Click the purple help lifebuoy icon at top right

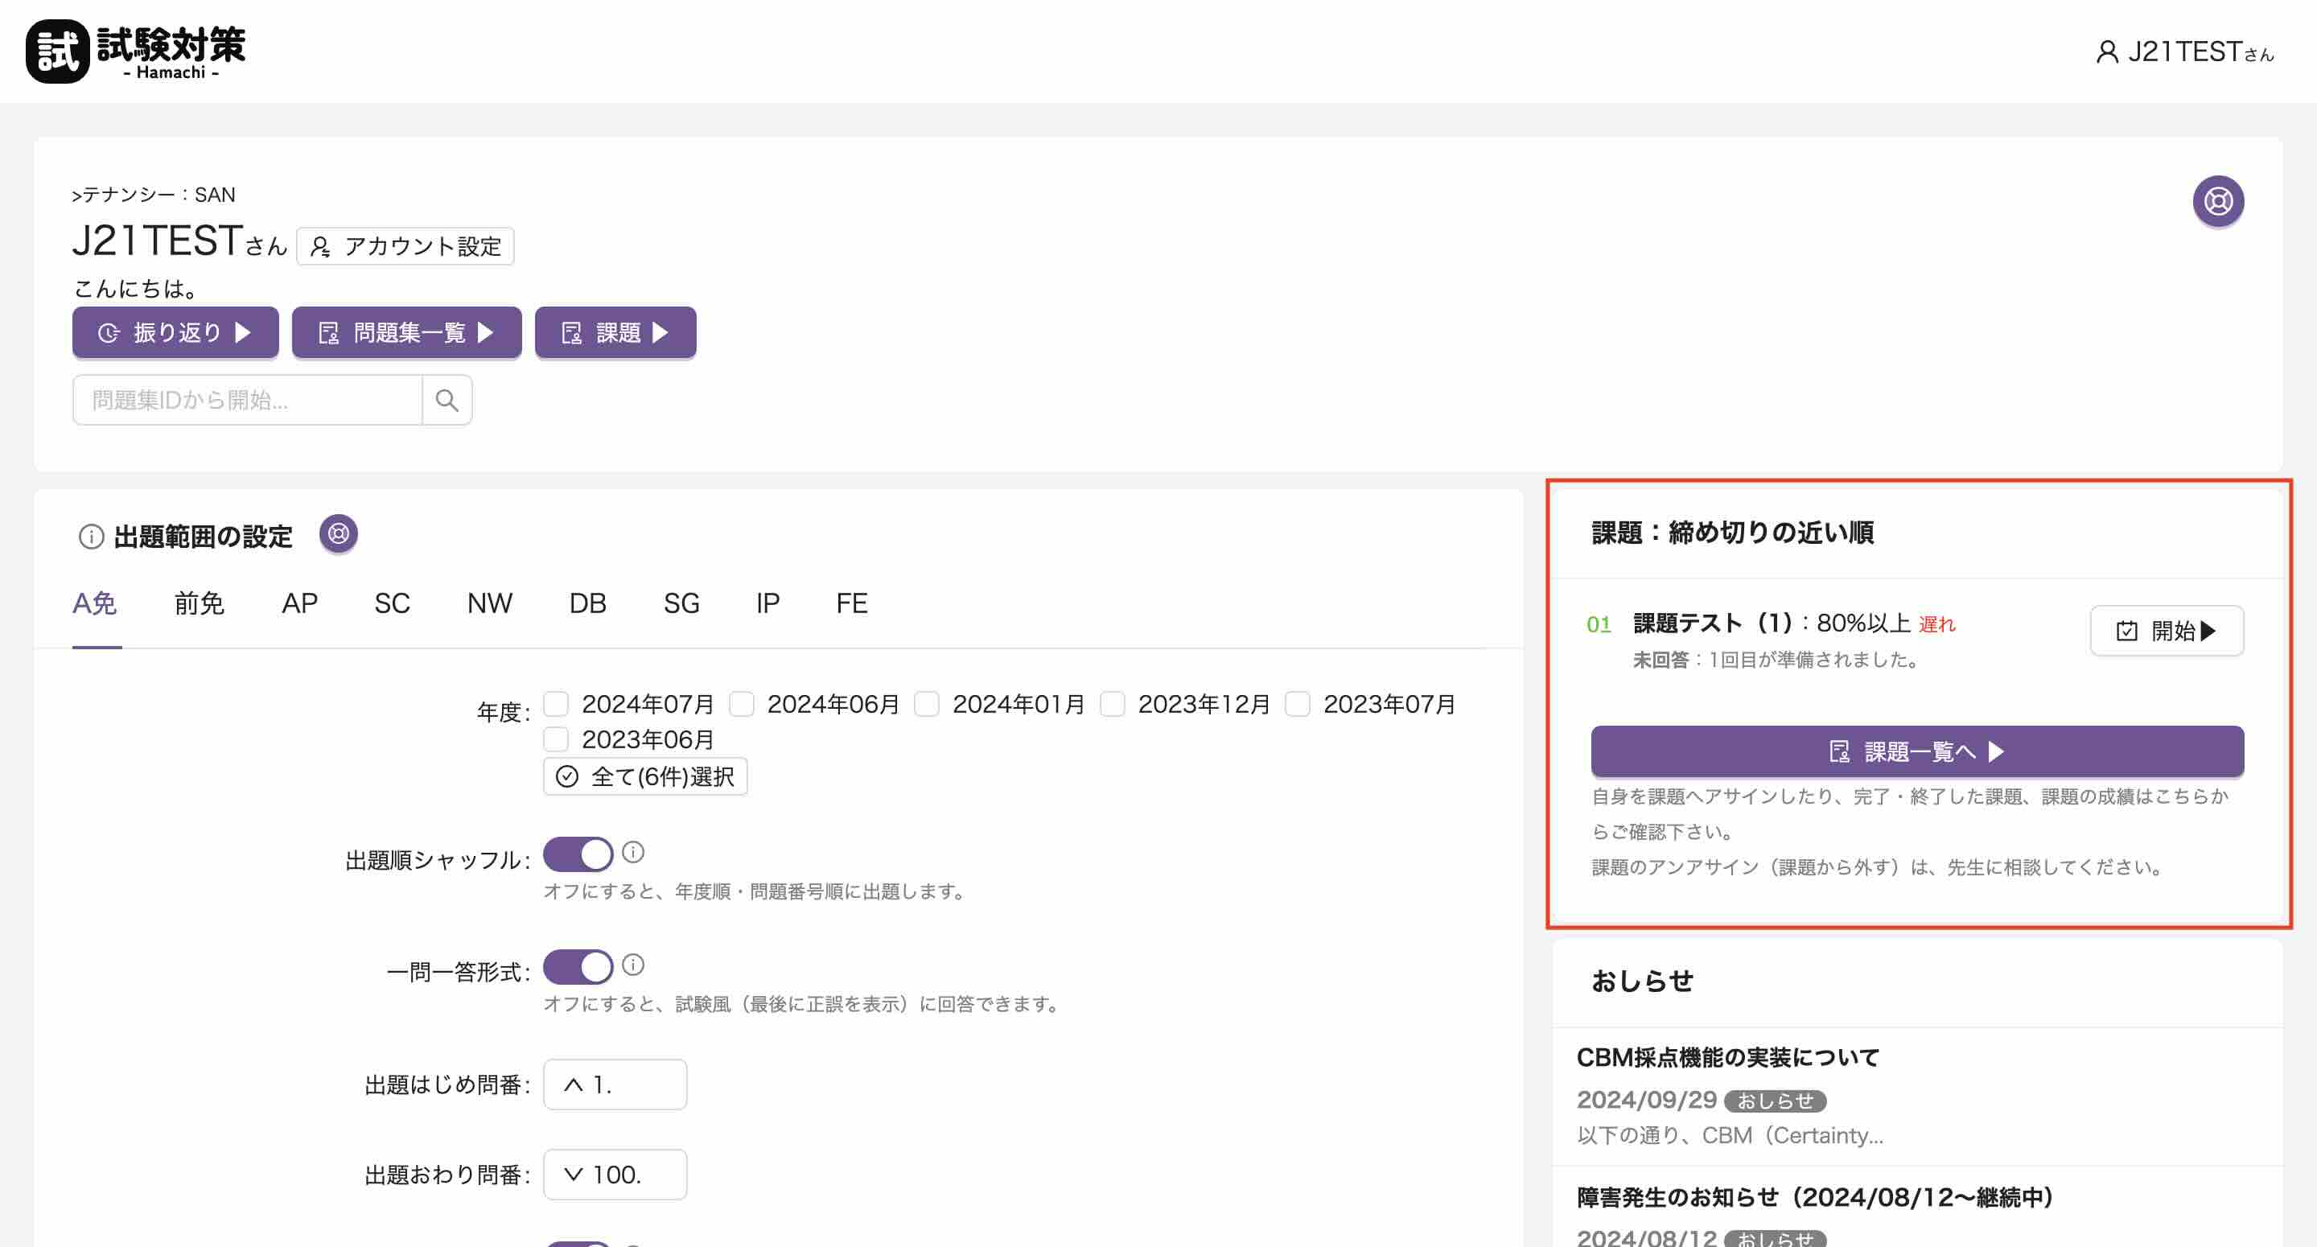2217,202
